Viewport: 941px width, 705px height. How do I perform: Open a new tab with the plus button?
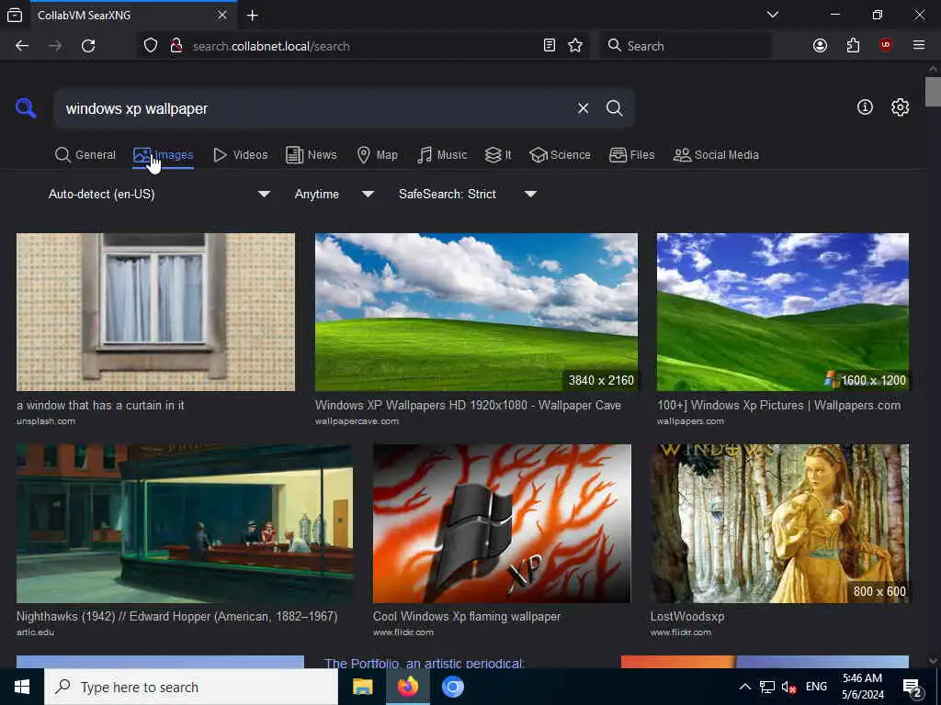click(x=252, y=15)
